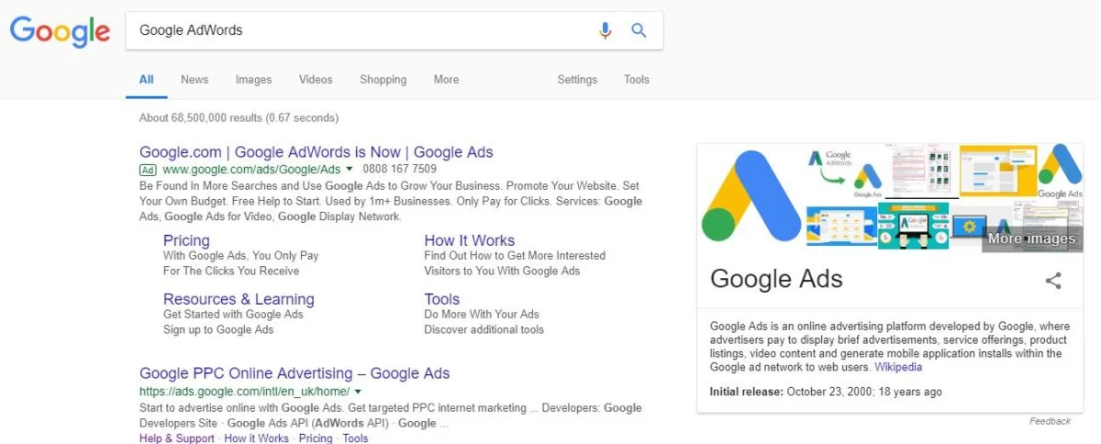
Task: Switch to the Videos tab
Action: coord(316,80)
